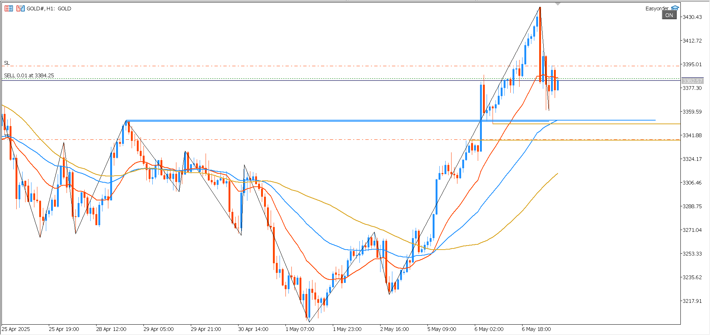Image resolution: width=710 pixels, height=335 pixels.
Task: Click the 30 Apr 14:00 time label
Action: (x=253, y=329)
